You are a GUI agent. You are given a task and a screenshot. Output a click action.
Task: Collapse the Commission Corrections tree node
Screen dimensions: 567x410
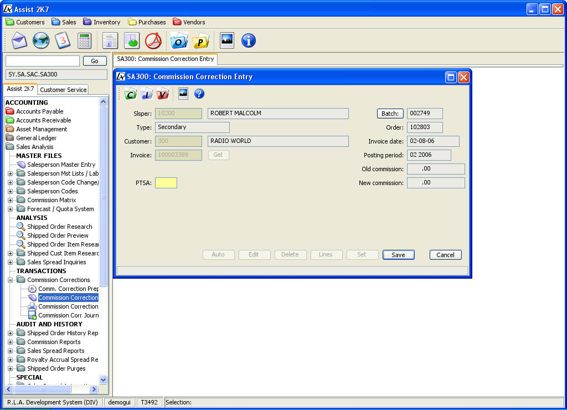click(x=11, y=280)
